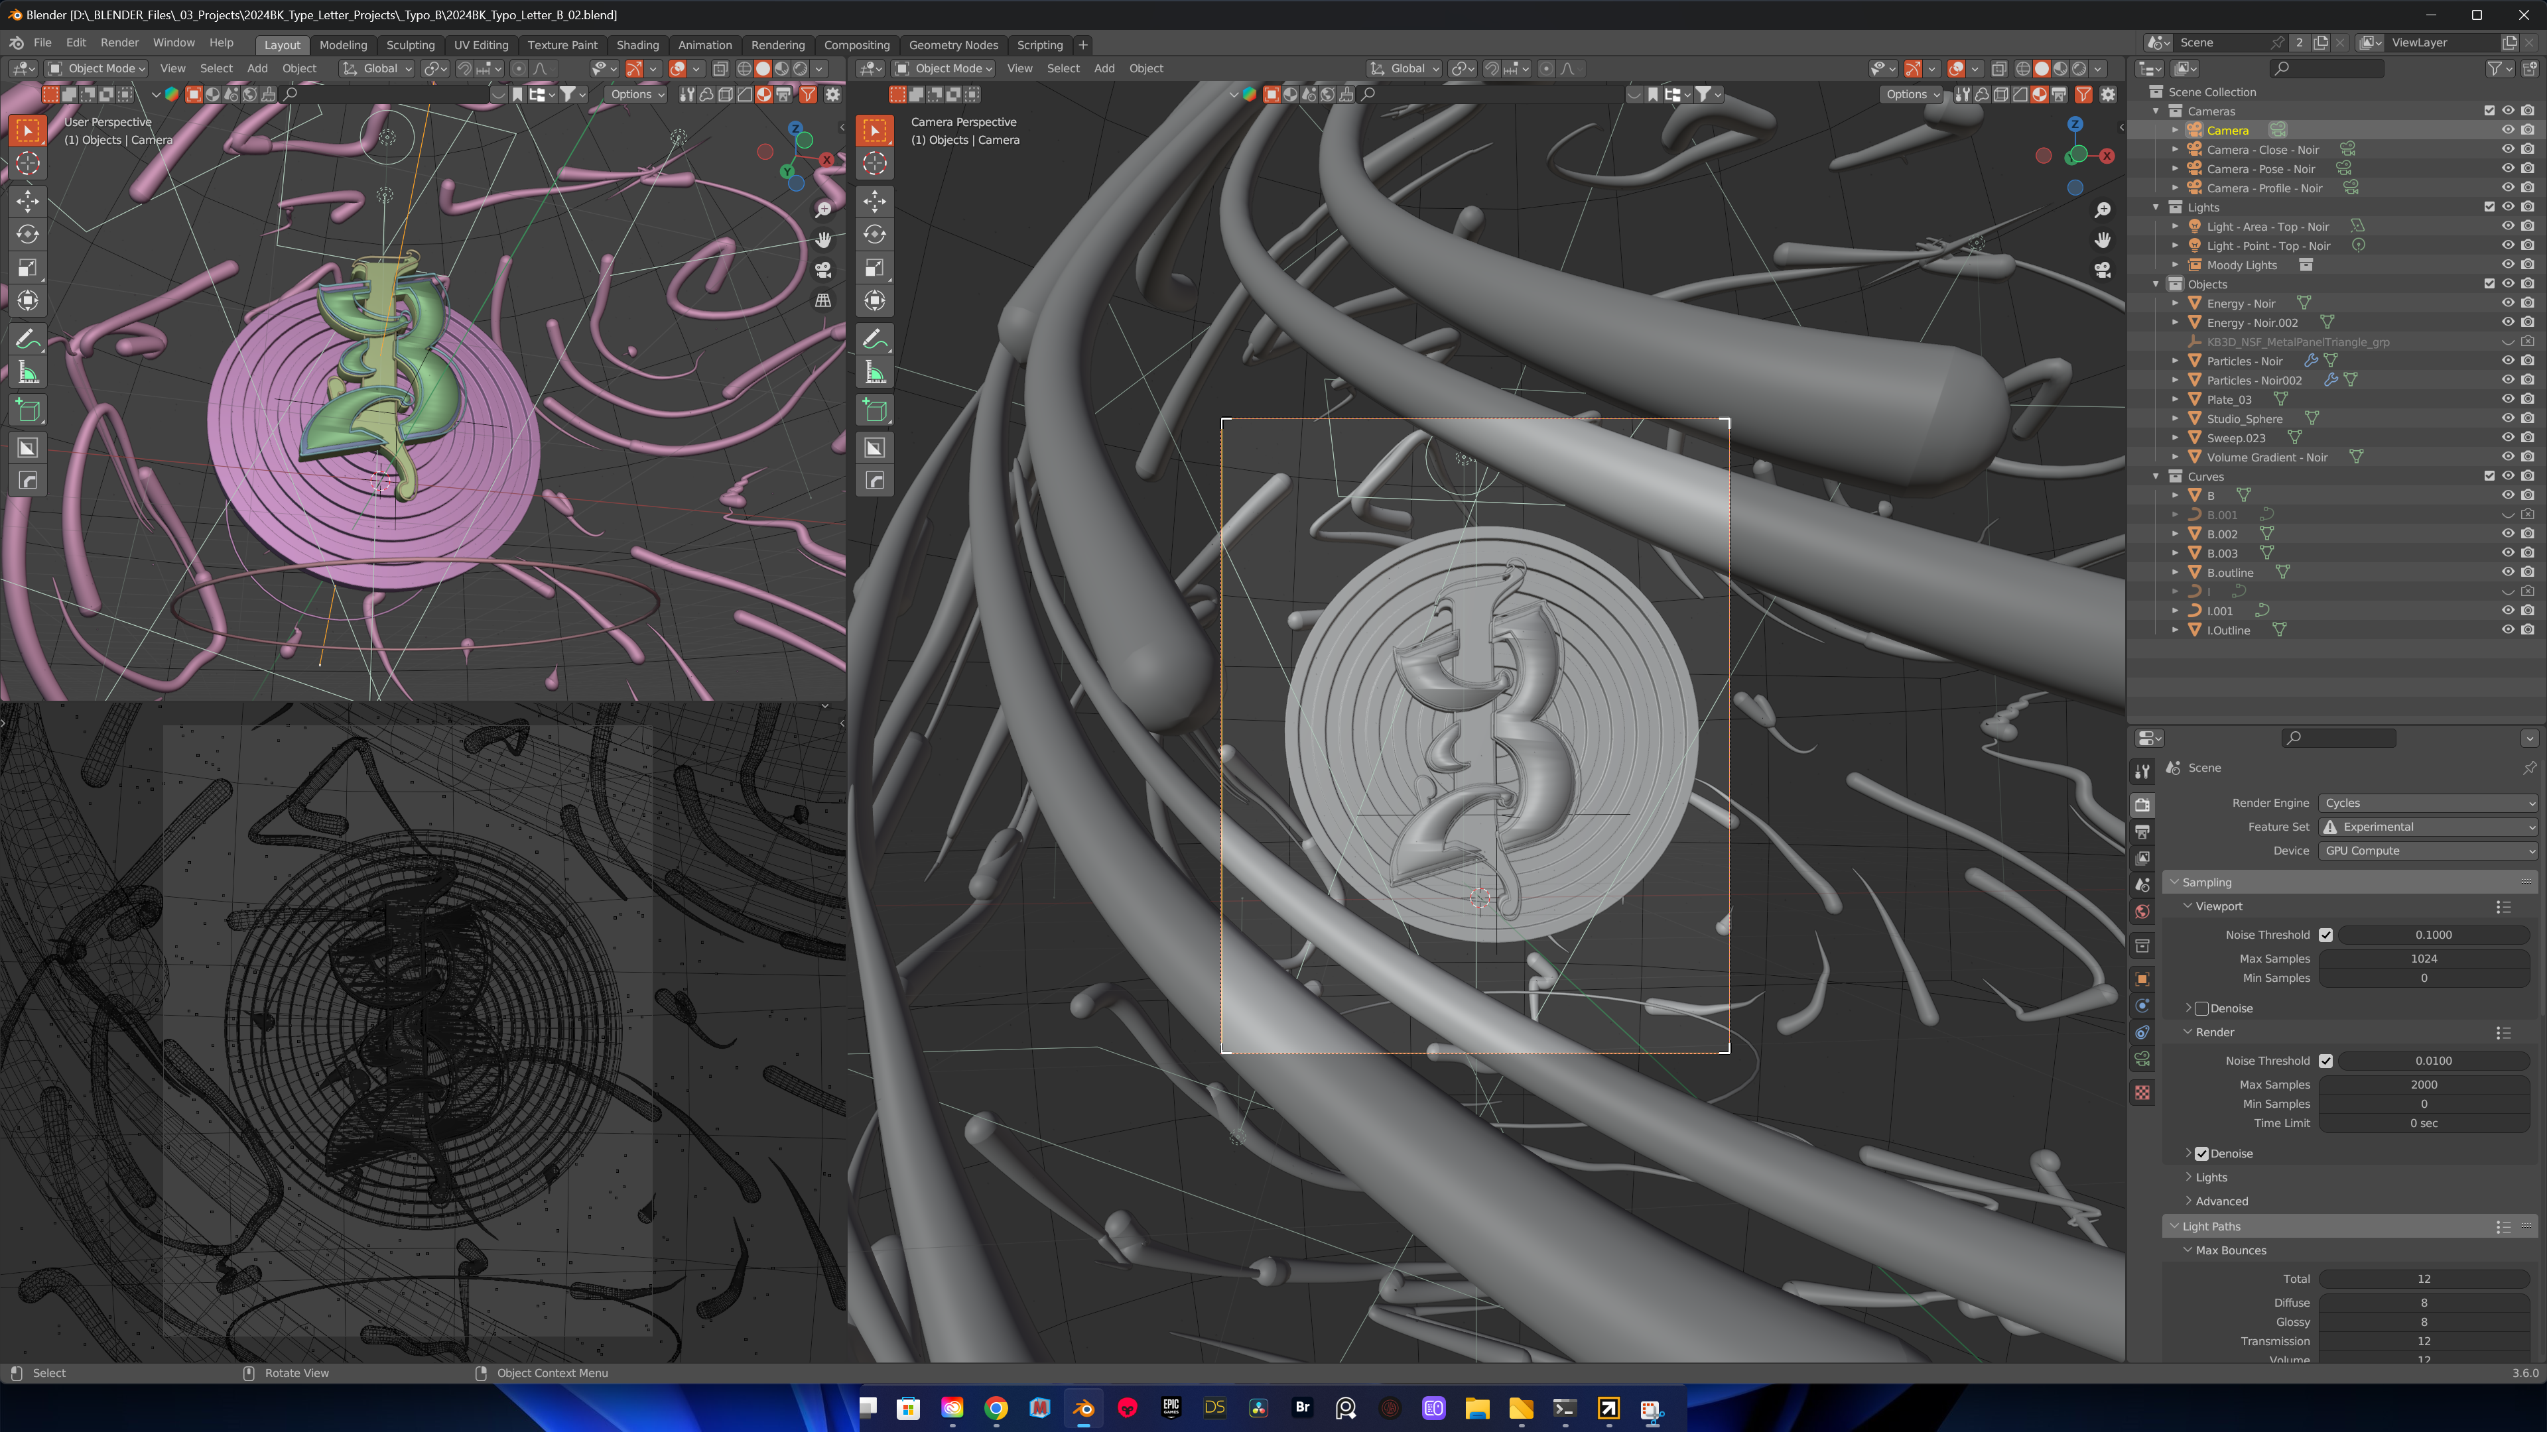This screenshot has width=2547, height=1432.
Task: Select the Measure tool in left viewport
Action: click(28, 373)
